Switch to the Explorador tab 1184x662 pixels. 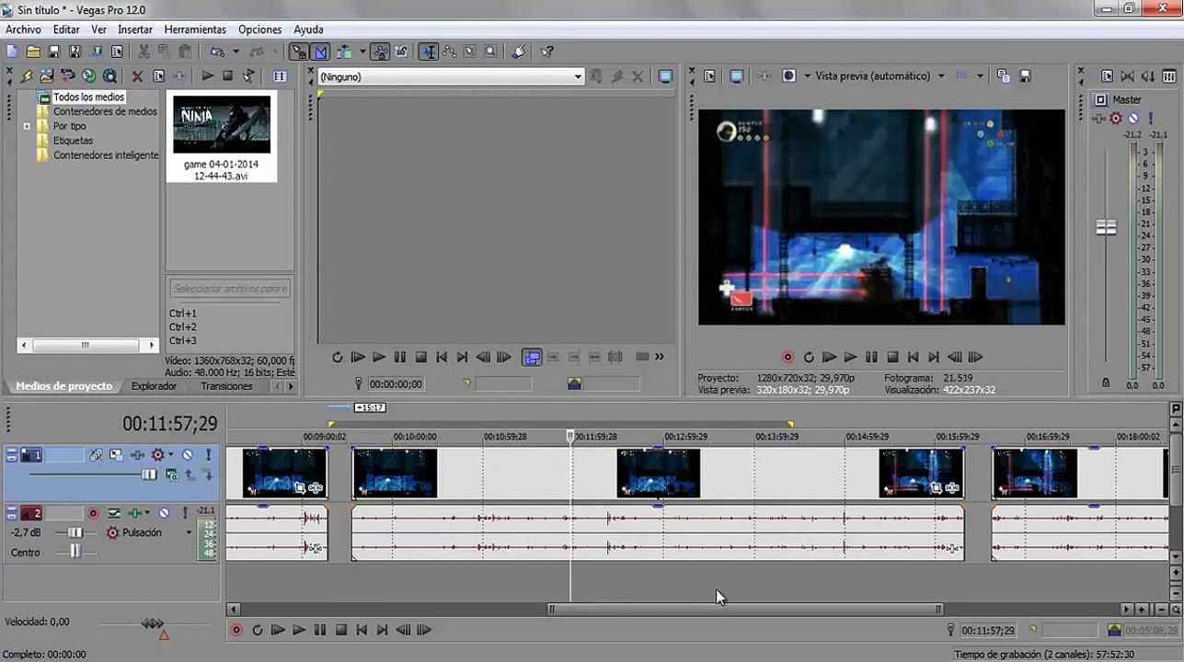click(x=154, y=386)
